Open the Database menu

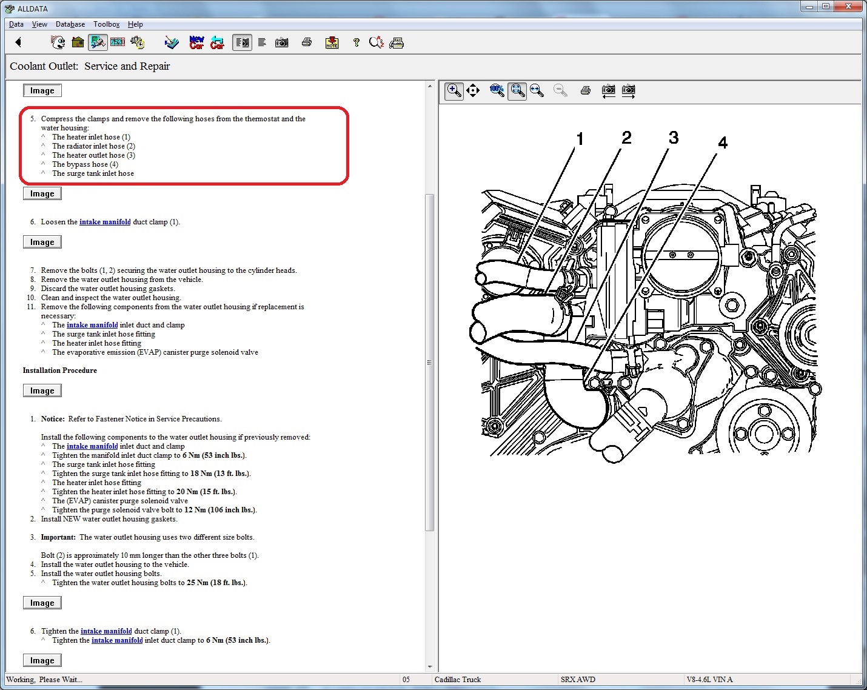coord(70,24)
